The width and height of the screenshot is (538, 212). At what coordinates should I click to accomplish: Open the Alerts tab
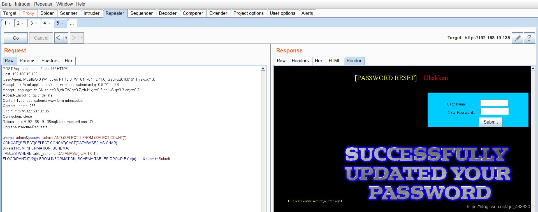point(307,13)
